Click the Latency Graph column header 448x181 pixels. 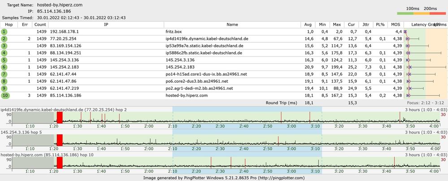point(426,25)
